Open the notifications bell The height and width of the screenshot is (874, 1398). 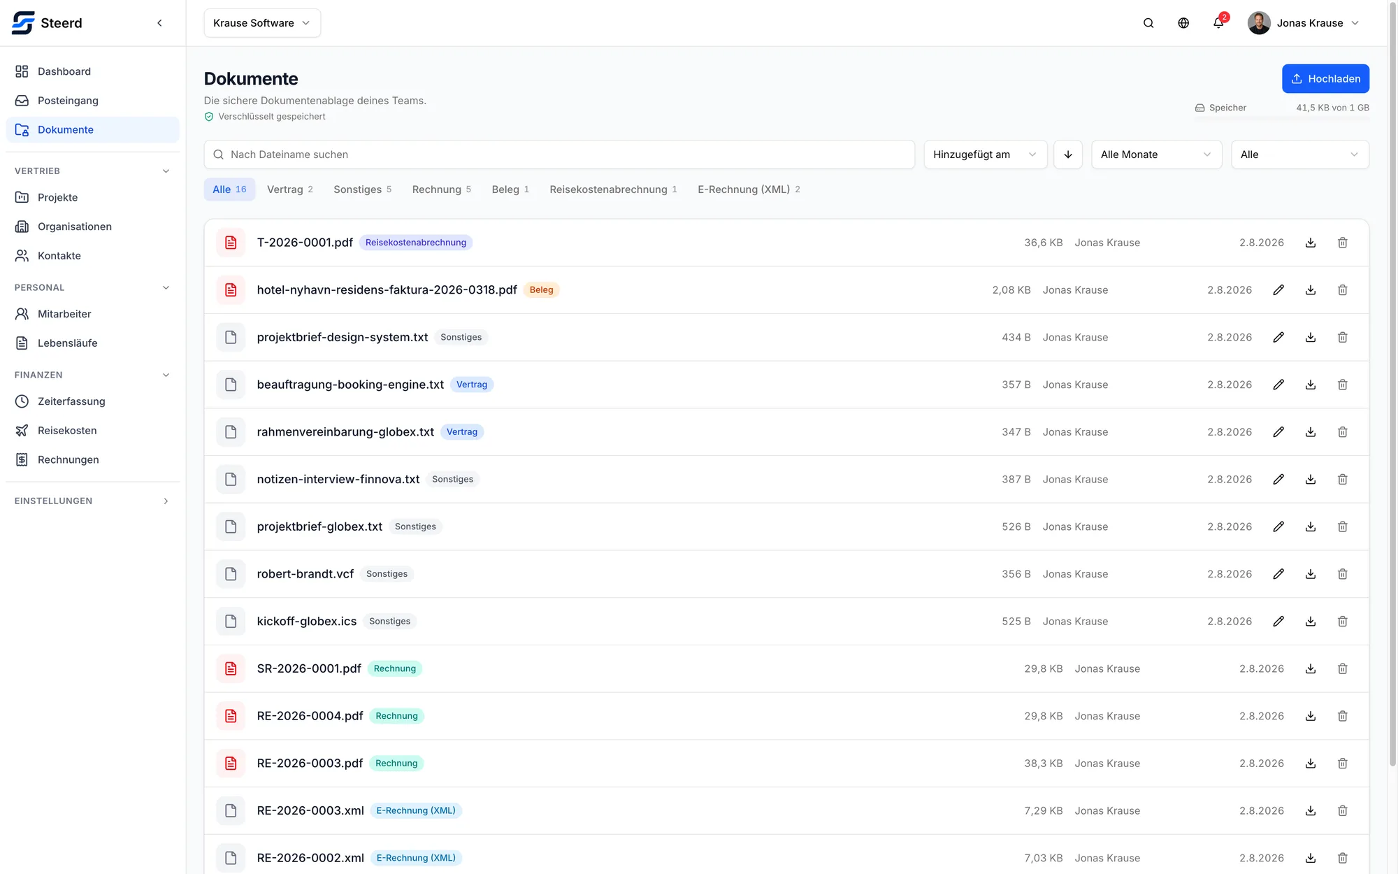(1218, 23)
